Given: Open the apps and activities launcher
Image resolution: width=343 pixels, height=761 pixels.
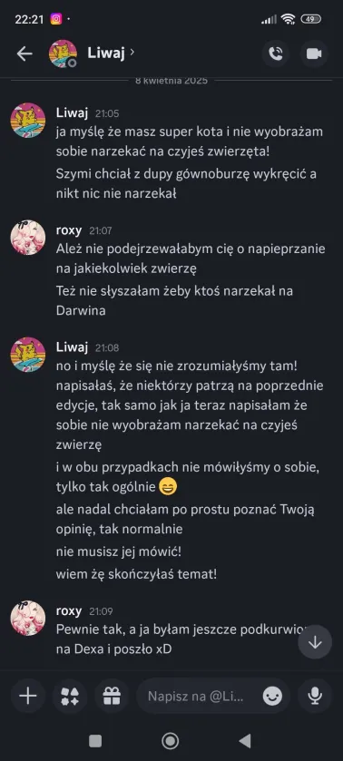Looking at the screenshot, I should point(70,697).
